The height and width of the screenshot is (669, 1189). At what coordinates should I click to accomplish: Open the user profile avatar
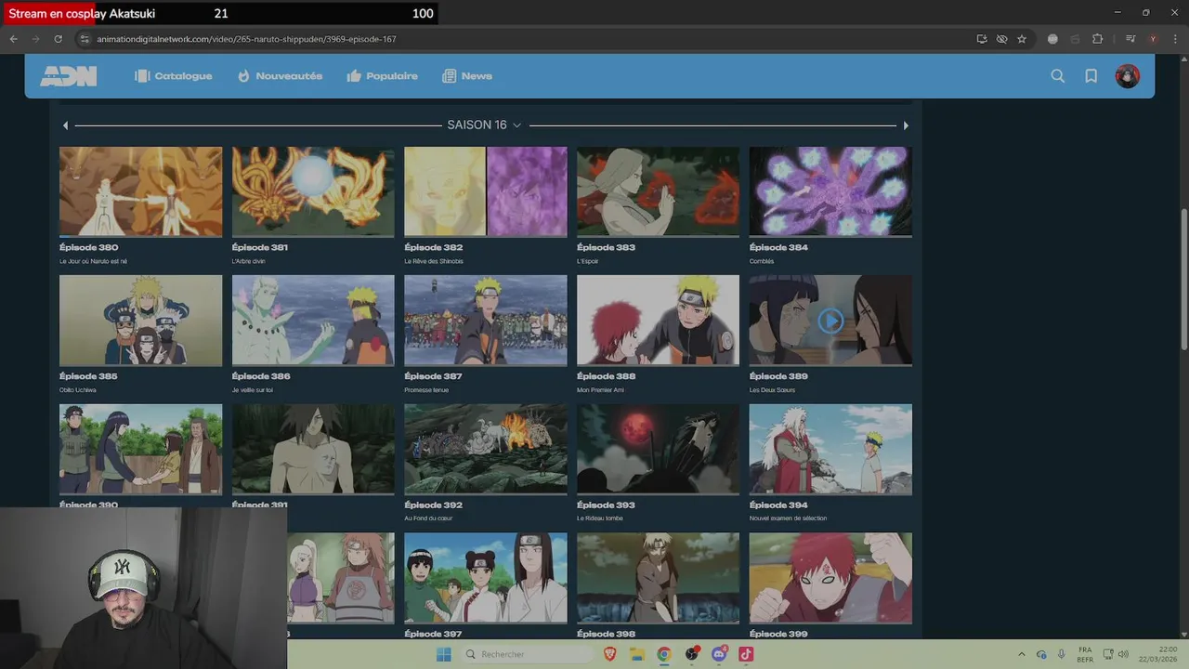coord(1128,76)
